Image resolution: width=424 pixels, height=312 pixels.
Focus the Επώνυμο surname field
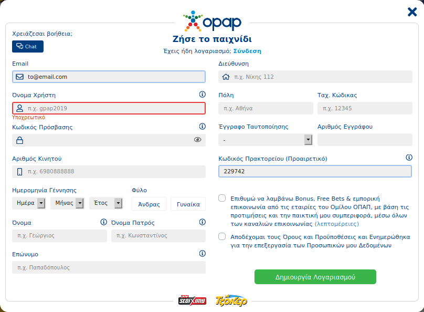[109, 267]
